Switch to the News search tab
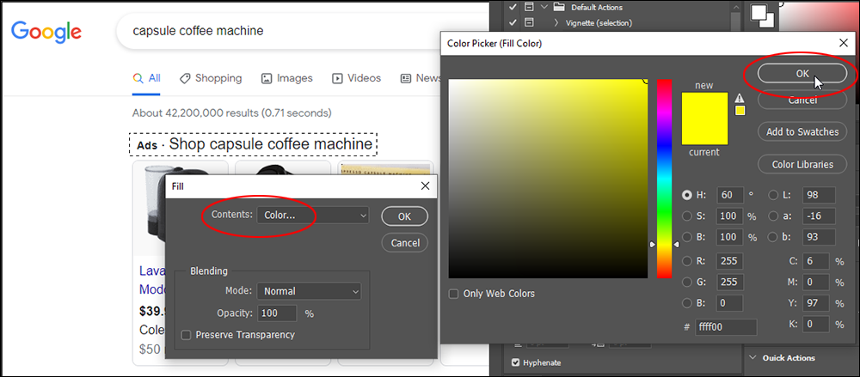This screenshot has height=377, width=860. click(421, 78)
